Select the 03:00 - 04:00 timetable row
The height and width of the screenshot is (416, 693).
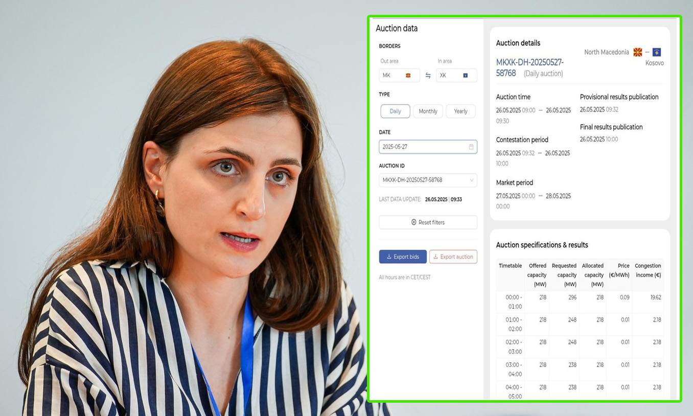click(580, 369)
